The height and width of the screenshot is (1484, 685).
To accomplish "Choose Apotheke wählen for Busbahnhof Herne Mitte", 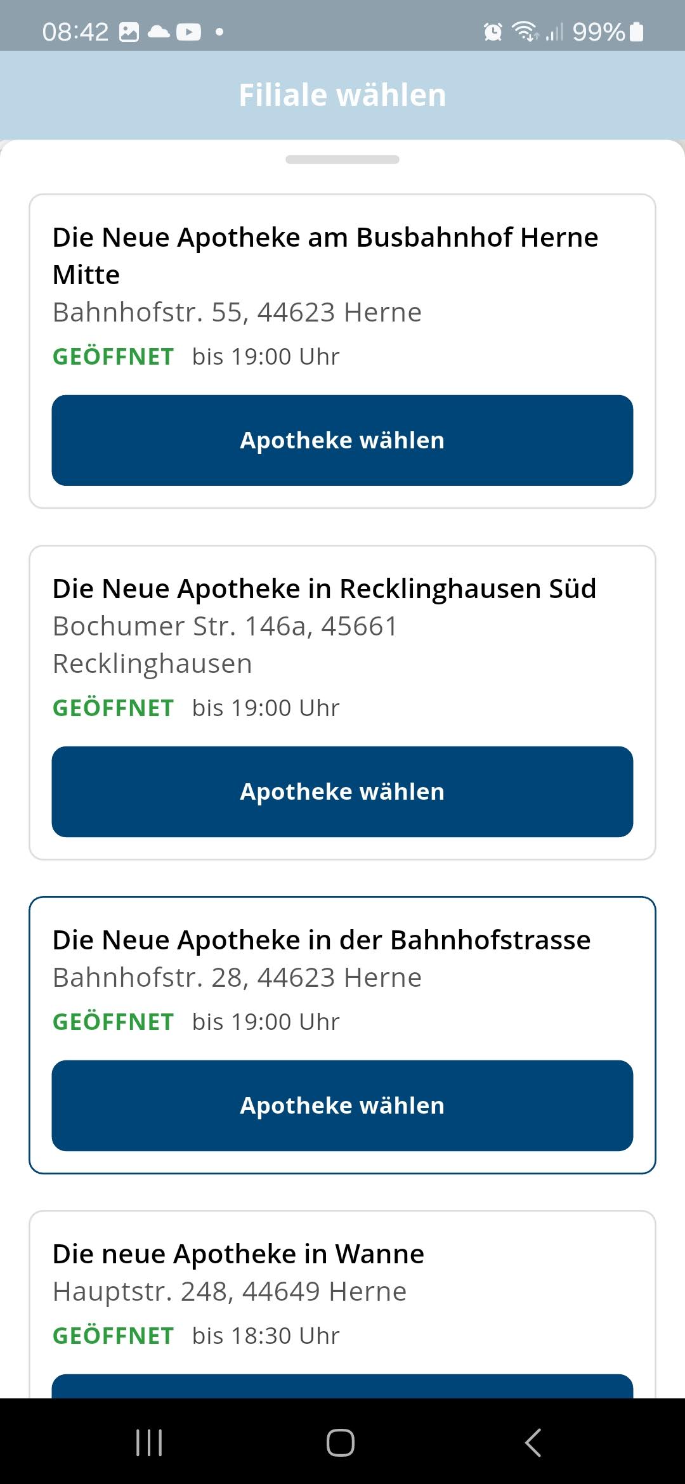I will (342, 440).
